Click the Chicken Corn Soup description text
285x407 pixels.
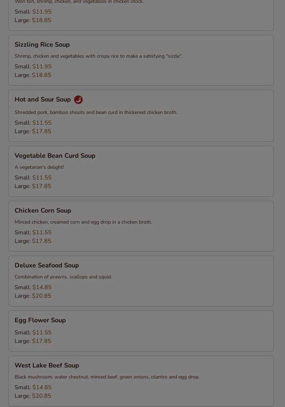[83, 222]
